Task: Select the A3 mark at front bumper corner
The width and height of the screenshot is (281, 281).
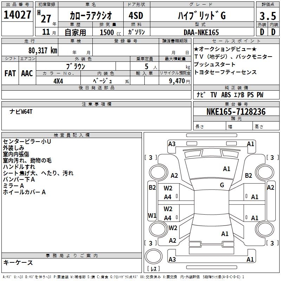Action: tap(172, 144)
